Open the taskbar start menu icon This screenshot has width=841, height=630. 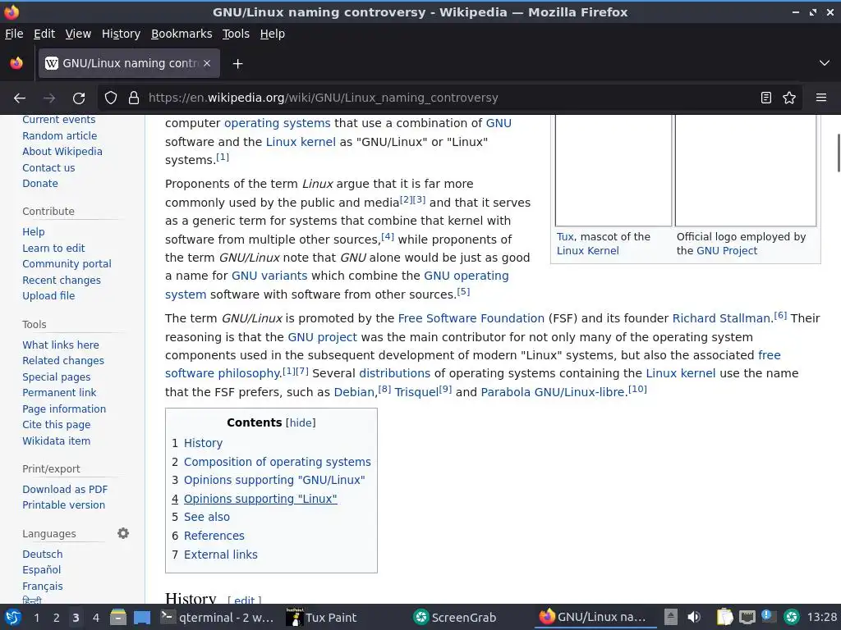pyautogui.click(x=13, y=617)
